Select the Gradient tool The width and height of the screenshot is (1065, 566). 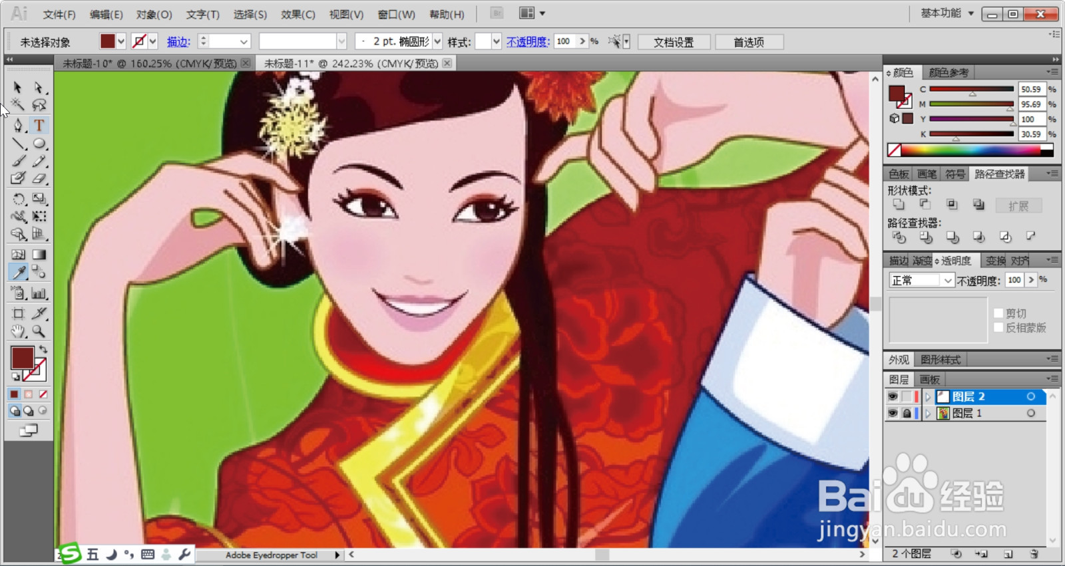[x=39, y=255]
